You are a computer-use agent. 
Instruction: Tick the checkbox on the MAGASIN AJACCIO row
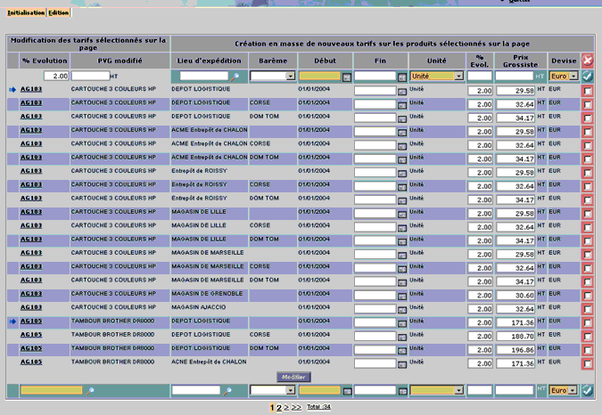(588, 309)
